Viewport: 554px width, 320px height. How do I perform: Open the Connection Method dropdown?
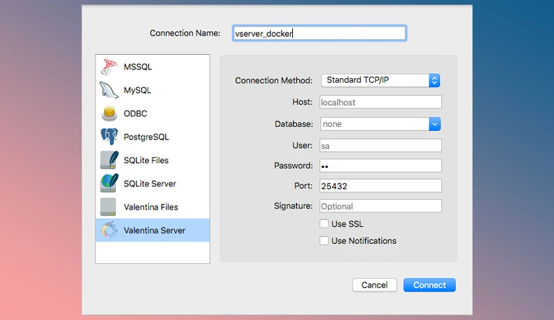pos(380,81)
